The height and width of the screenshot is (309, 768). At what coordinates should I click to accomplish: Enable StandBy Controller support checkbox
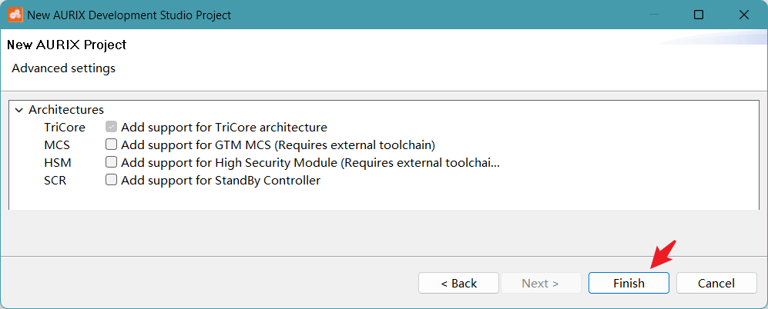112,180
